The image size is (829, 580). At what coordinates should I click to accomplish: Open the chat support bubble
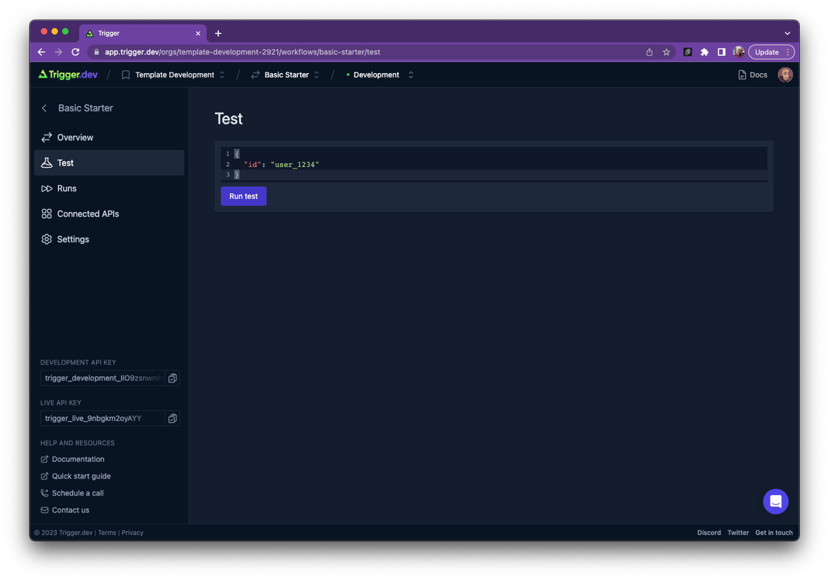[776, 501]
